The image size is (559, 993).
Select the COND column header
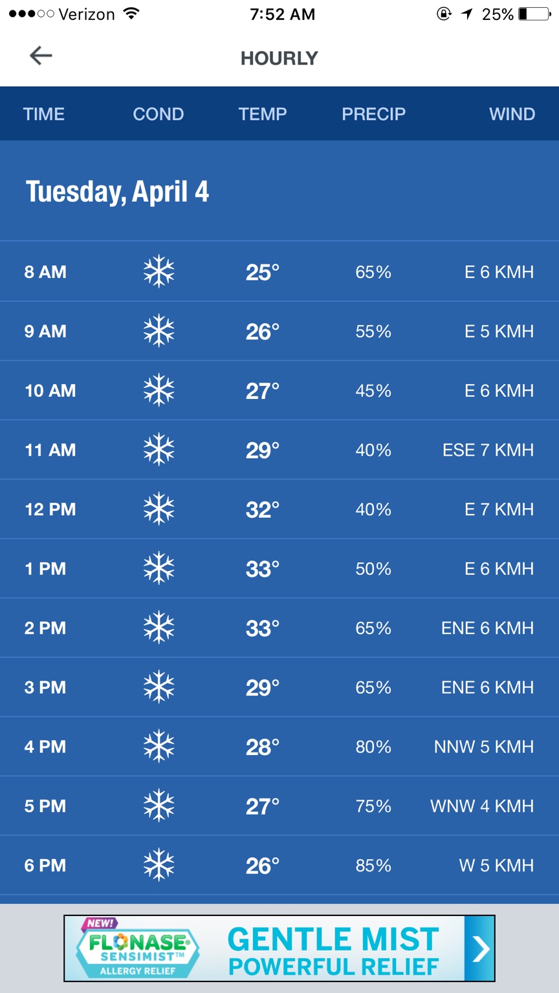159,114
